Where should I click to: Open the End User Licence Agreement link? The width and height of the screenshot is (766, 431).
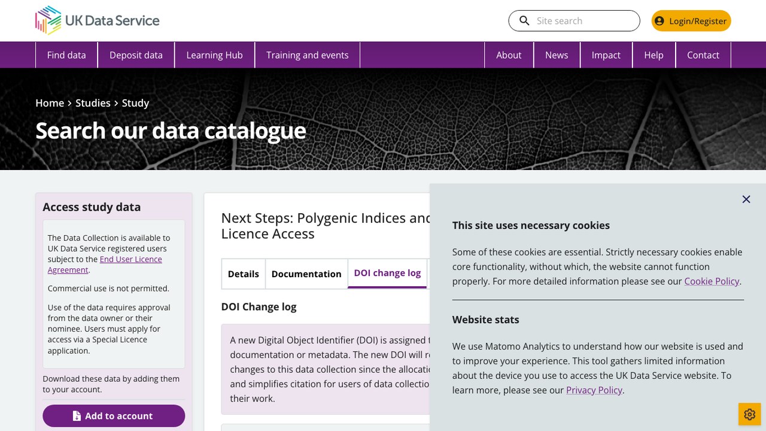pyautogui.click(x=105, y=265)
